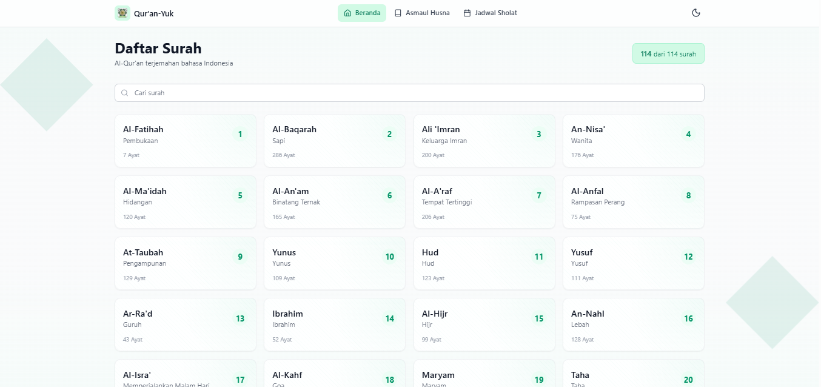Toggle dark mode with the moon icon

pyautogui.click(x=696, y=13)
